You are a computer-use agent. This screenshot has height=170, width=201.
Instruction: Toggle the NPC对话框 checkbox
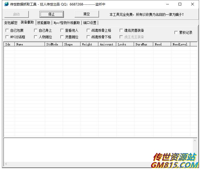coord(7,37)
